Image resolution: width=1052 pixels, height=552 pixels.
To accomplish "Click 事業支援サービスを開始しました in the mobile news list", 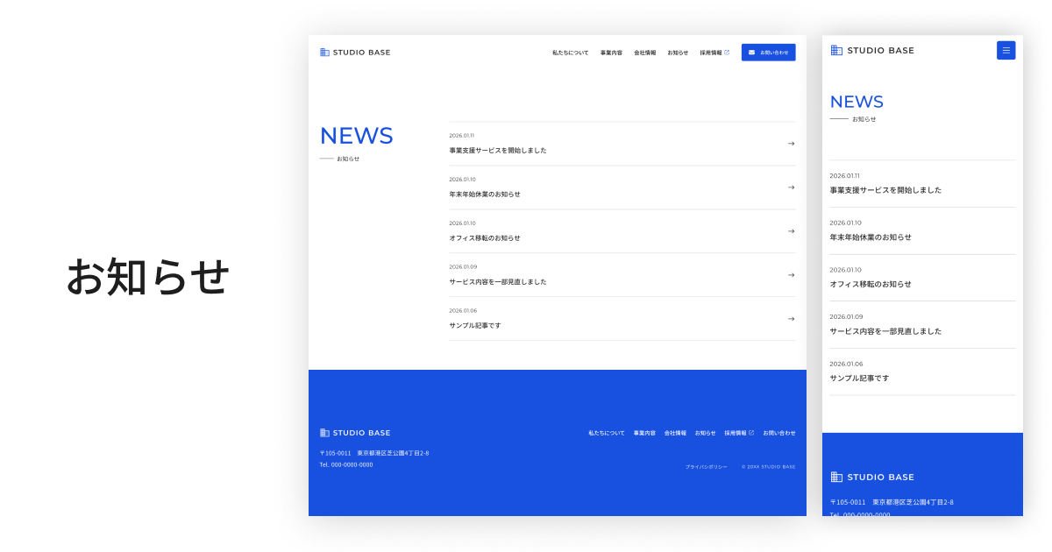I will pyautogui.click(x=885, y=189).
